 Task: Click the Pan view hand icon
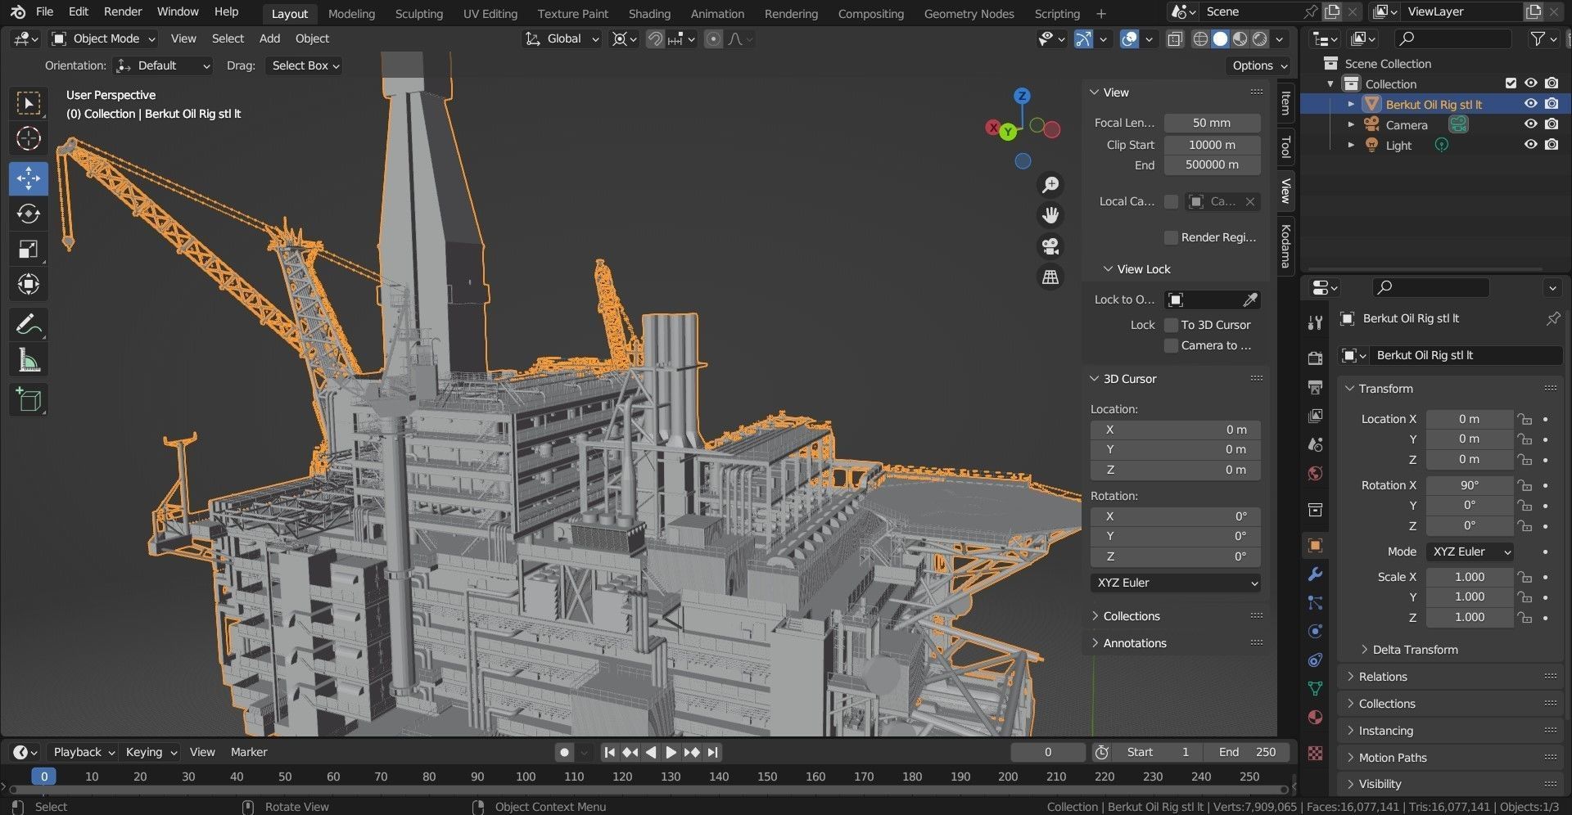point(1050,215)
